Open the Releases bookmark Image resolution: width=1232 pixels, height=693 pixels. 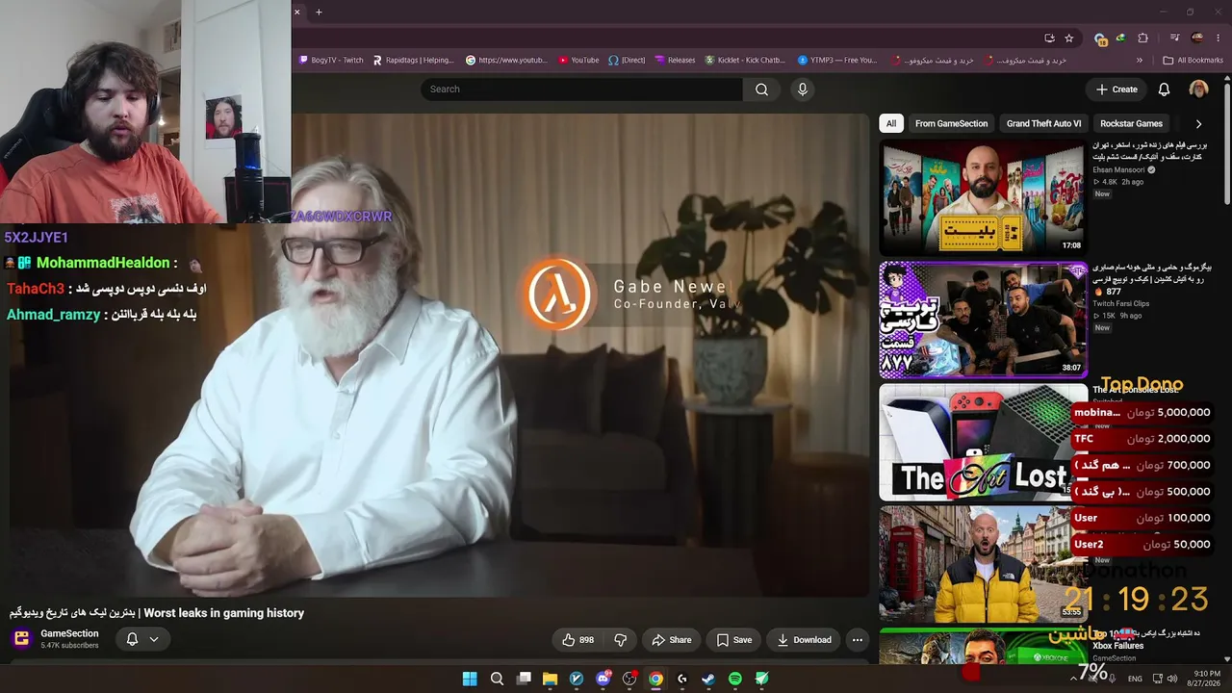point(675,60)
